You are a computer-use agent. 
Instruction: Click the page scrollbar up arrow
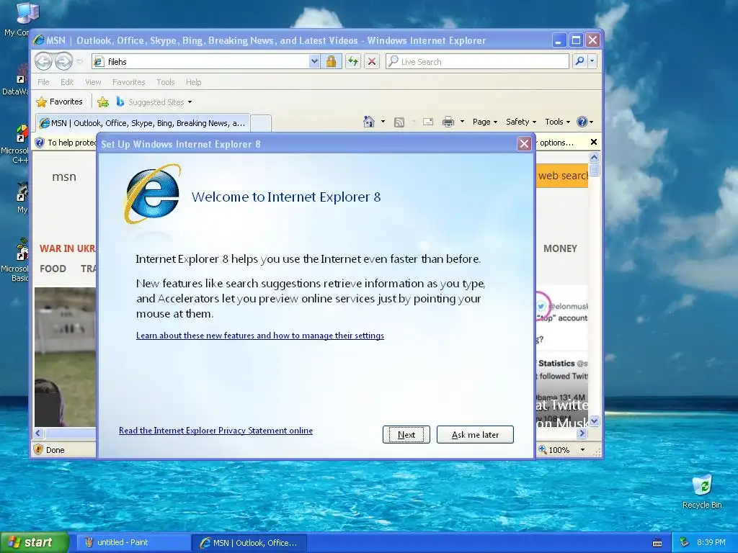pos(594,158)
